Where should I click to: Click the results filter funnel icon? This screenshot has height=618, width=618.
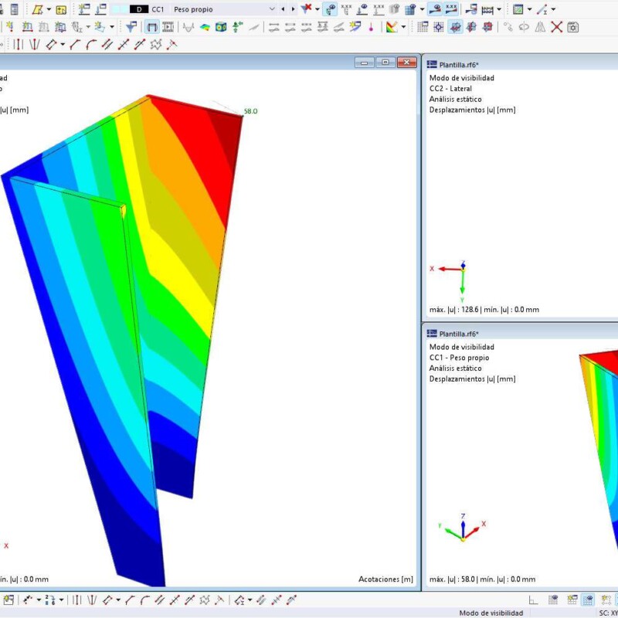click(x=130, y=27)
